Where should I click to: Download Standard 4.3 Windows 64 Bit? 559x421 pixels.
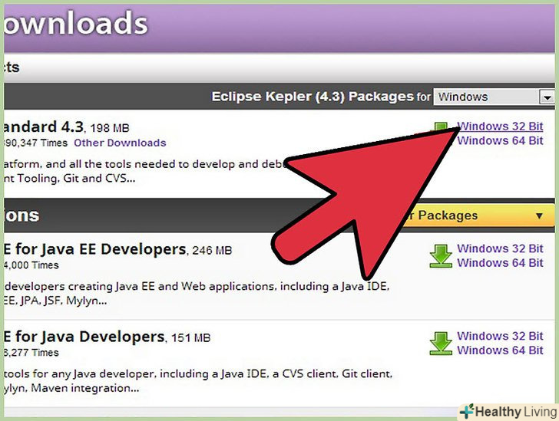pyautogui.click(x=500, y=140)
